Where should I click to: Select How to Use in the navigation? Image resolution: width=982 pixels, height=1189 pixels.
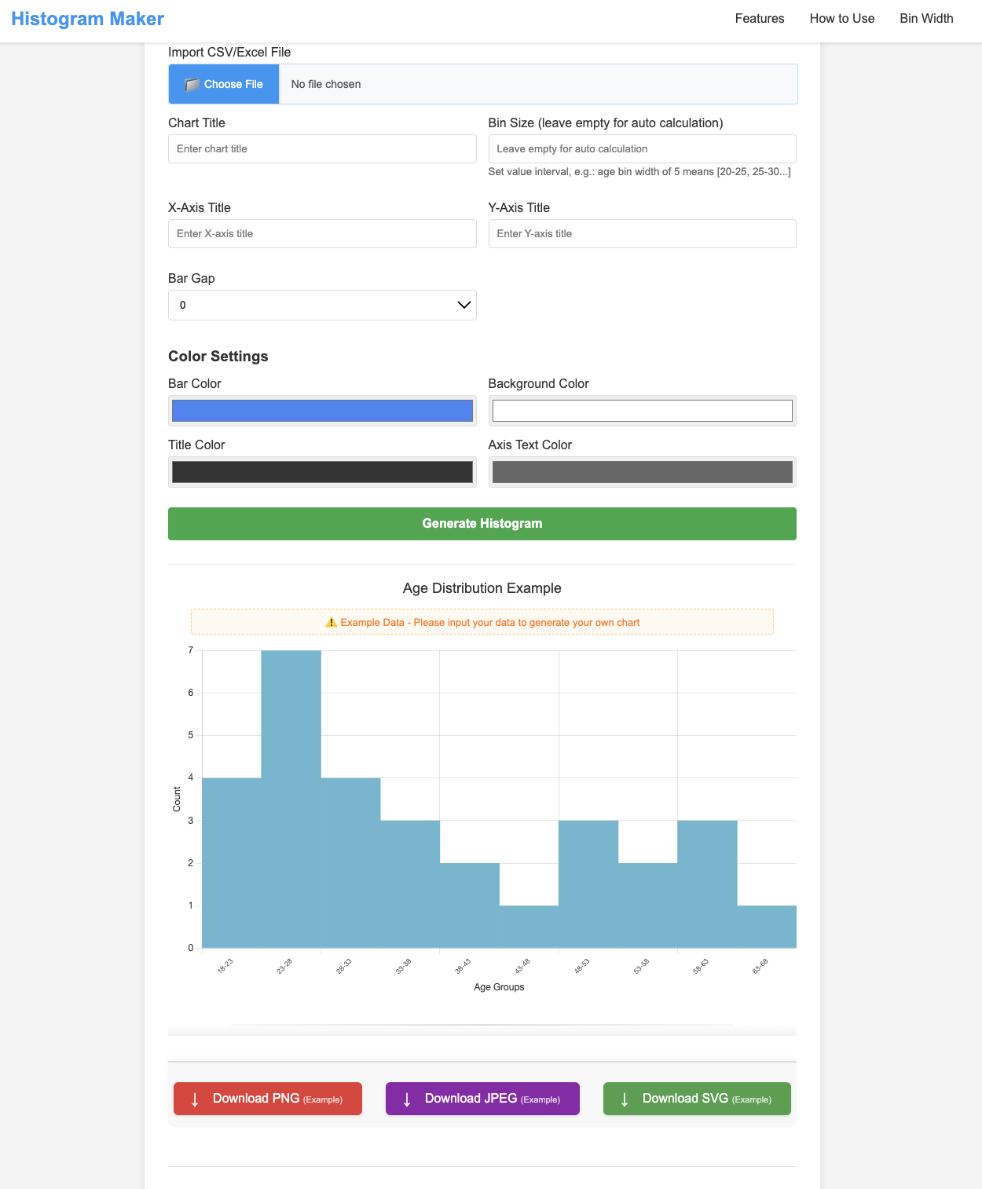point(841,18)
